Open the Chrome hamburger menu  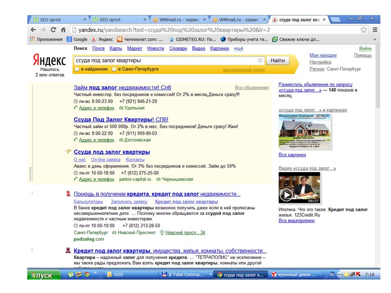tap(375, 30)
